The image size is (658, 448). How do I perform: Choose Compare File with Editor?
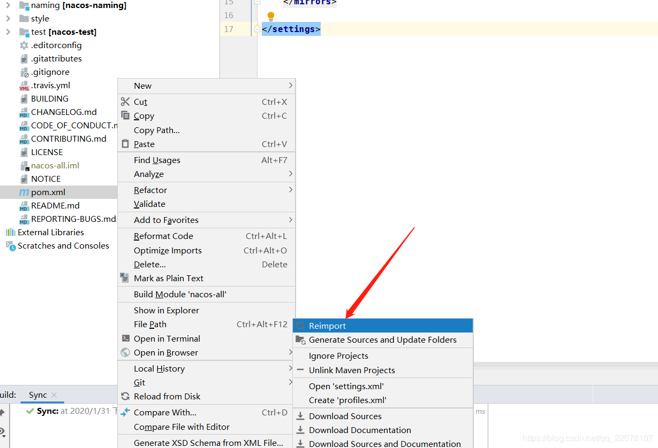point(206,427)
